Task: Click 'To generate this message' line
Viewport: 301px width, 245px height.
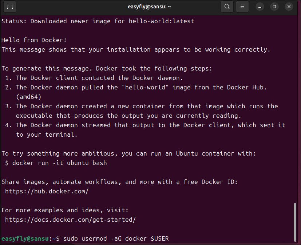Action: [107, 68]
